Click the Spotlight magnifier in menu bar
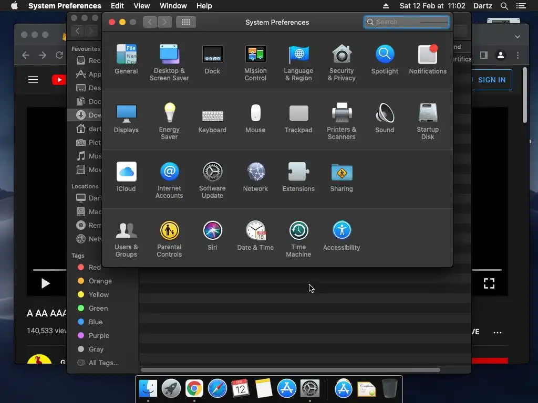 point(504,6)
